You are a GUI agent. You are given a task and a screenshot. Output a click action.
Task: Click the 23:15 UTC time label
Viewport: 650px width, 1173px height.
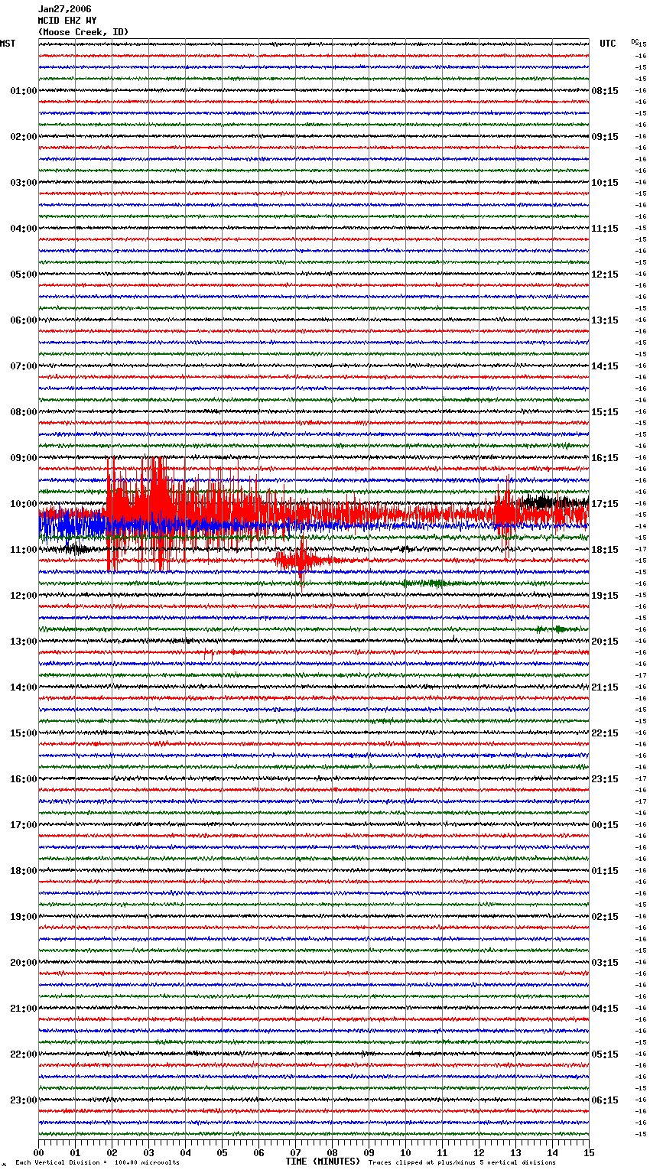605,779
